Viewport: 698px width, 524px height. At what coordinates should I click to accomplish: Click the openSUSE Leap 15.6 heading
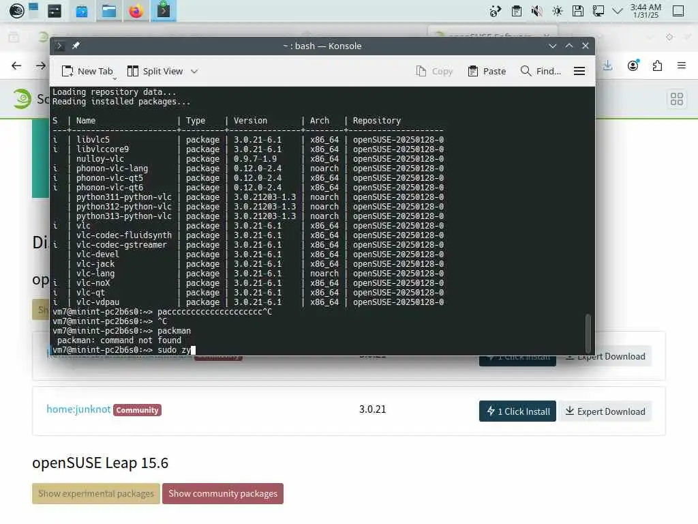point(100,463)
